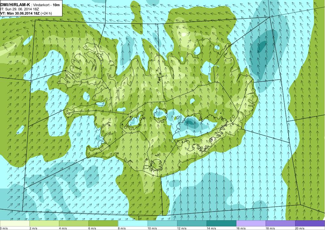Screen dimensions: 325x230
Task: Click the '4 m/s' legend label
Action: pyautogui.click(x=63, y=228)
